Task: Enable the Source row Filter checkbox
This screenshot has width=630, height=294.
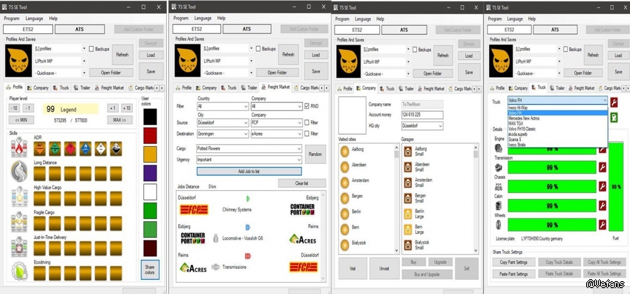Action: tap(307, 123)
